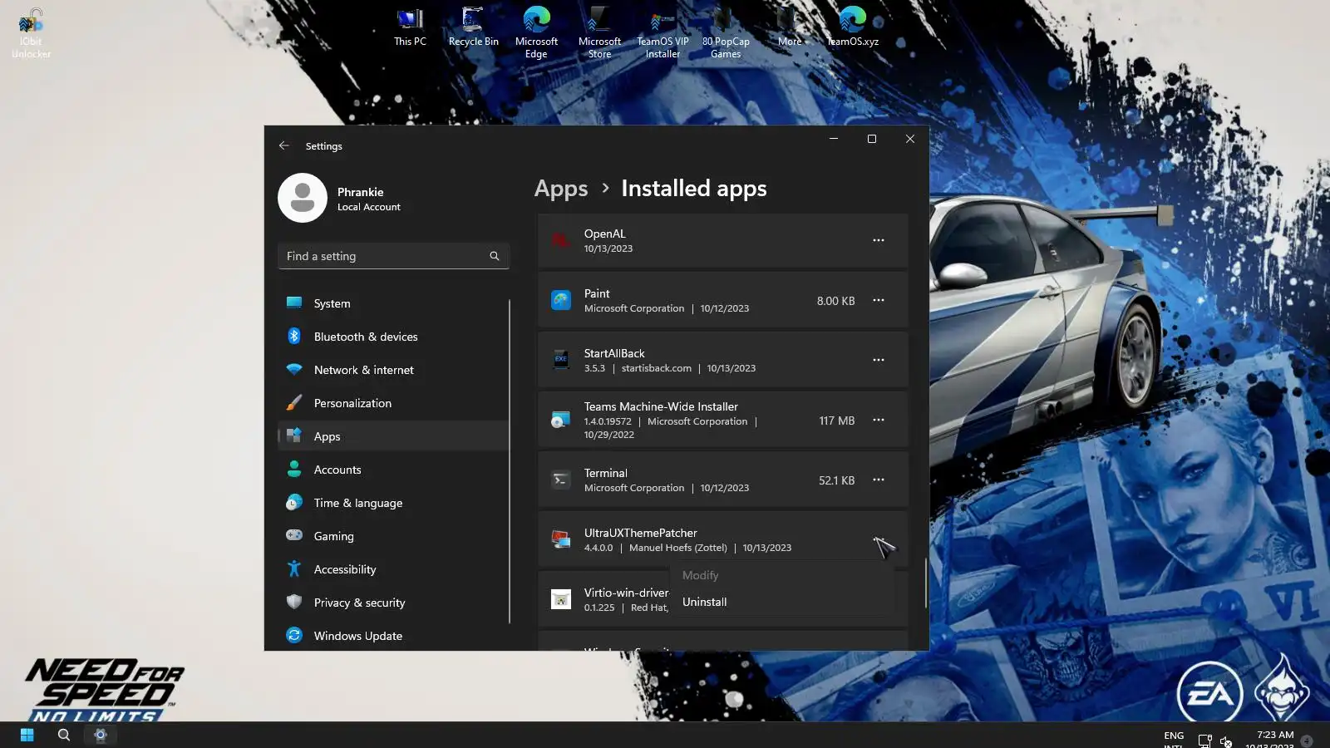Open the Phrankie local account profile

click(x=340, y=198)
